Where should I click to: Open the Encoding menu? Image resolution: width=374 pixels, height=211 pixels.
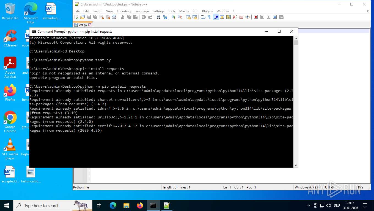coord(124,11)
